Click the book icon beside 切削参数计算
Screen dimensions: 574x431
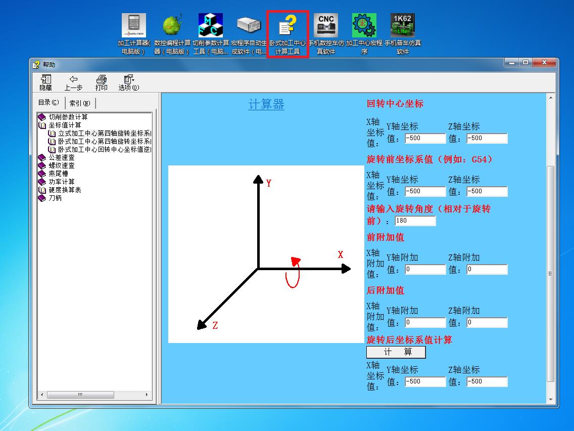[x=42, y=117]
